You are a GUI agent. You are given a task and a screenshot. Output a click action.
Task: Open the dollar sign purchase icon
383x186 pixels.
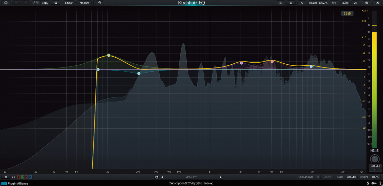[368, 183]
